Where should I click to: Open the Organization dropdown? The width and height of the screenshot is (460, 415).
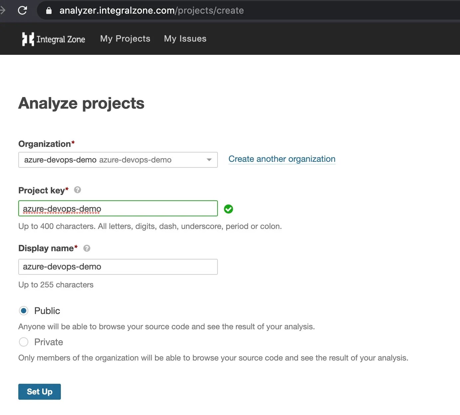coord(118,160)
